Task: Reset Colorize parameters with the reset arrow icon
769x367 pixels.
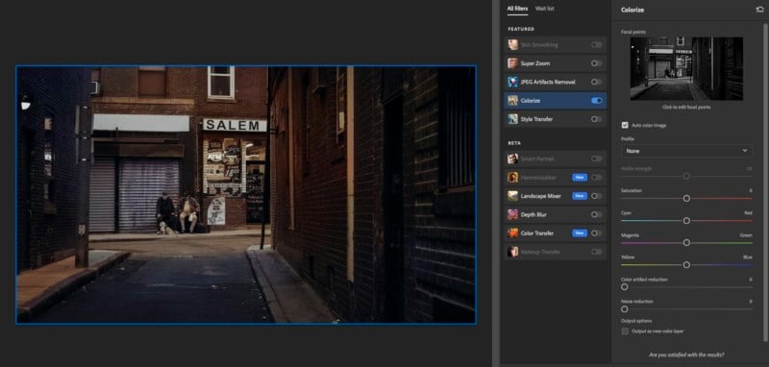Action: click(x=759, y=10)
